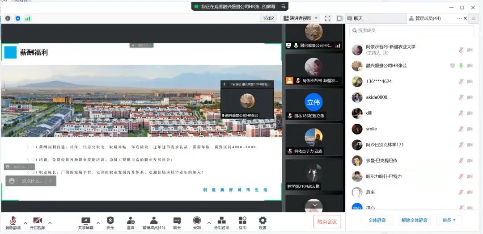The height and width of the screenshot is (234, 483).
Task: Show meeting info via the top-left info icon
Action: (8, 18)
